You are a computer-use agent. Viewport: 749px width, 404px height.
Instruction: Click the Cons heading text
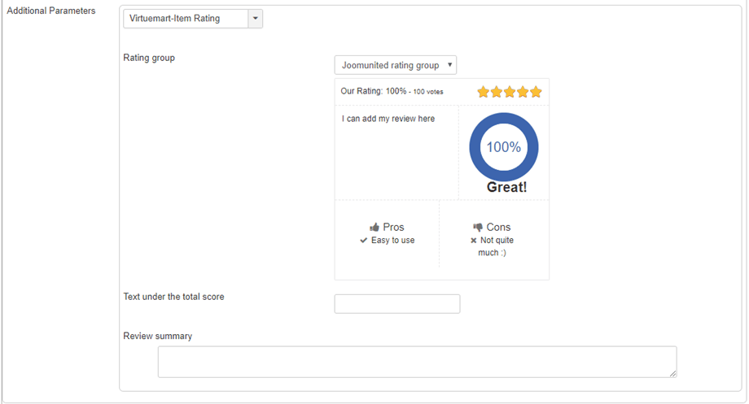(498, 228)
